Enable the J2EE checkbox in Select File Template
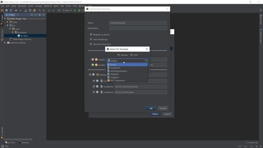Image resolution: width=263 pixels, height=148 pixels. tap(131, 55)
